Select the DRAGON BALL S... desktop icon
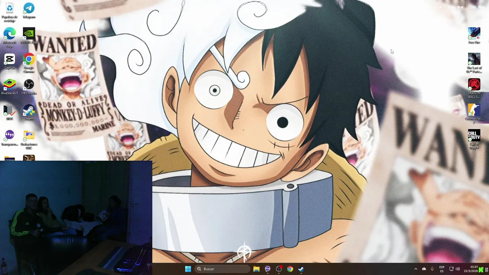The image size is (489, 275). 474,89
